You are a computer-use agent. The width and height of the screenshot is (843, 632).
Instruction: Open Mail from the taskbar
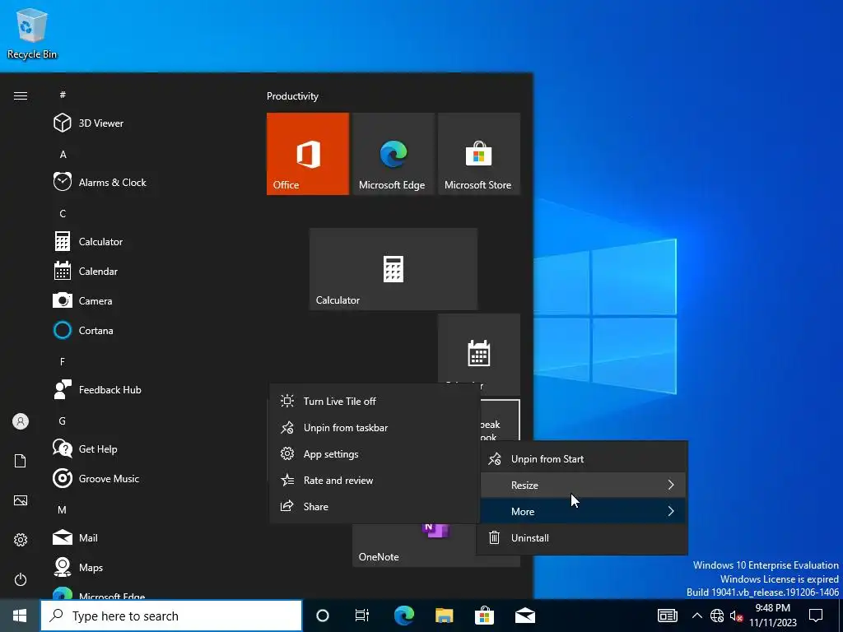(x=524, y=616)
